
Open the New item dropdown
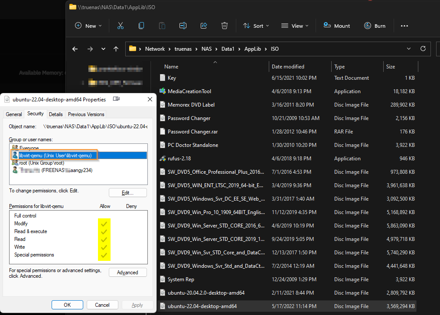tap(88, 26)
